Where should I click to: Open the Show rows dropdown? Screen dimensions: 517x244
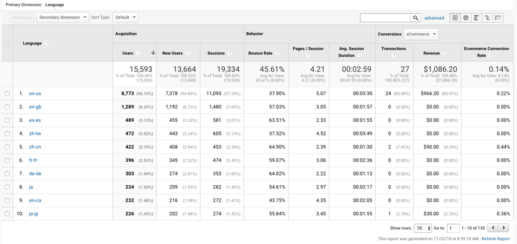pos(423,228)
